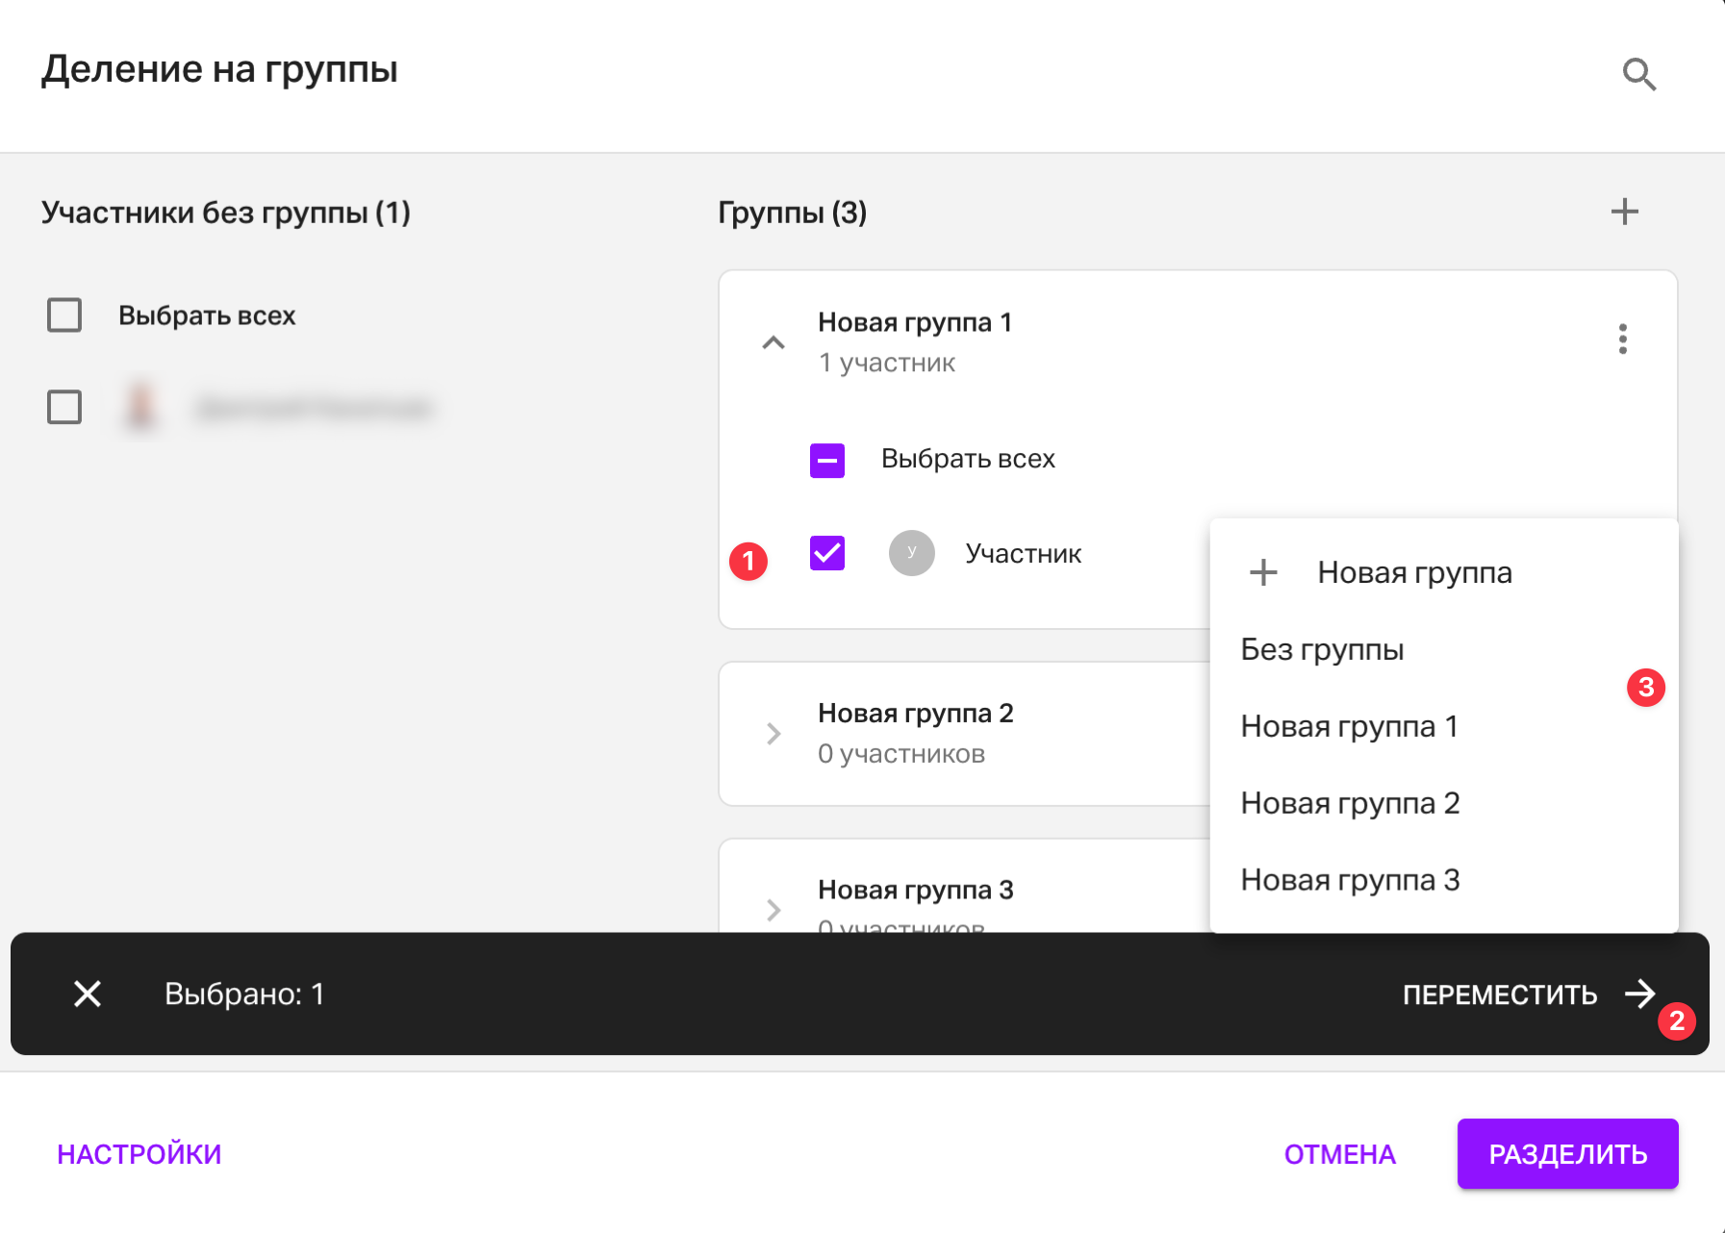Image resolution: width=1725 pixels, height=1233 pixels.
Task: Choose Без группы in the move menu
Action: coord(1322,649)
